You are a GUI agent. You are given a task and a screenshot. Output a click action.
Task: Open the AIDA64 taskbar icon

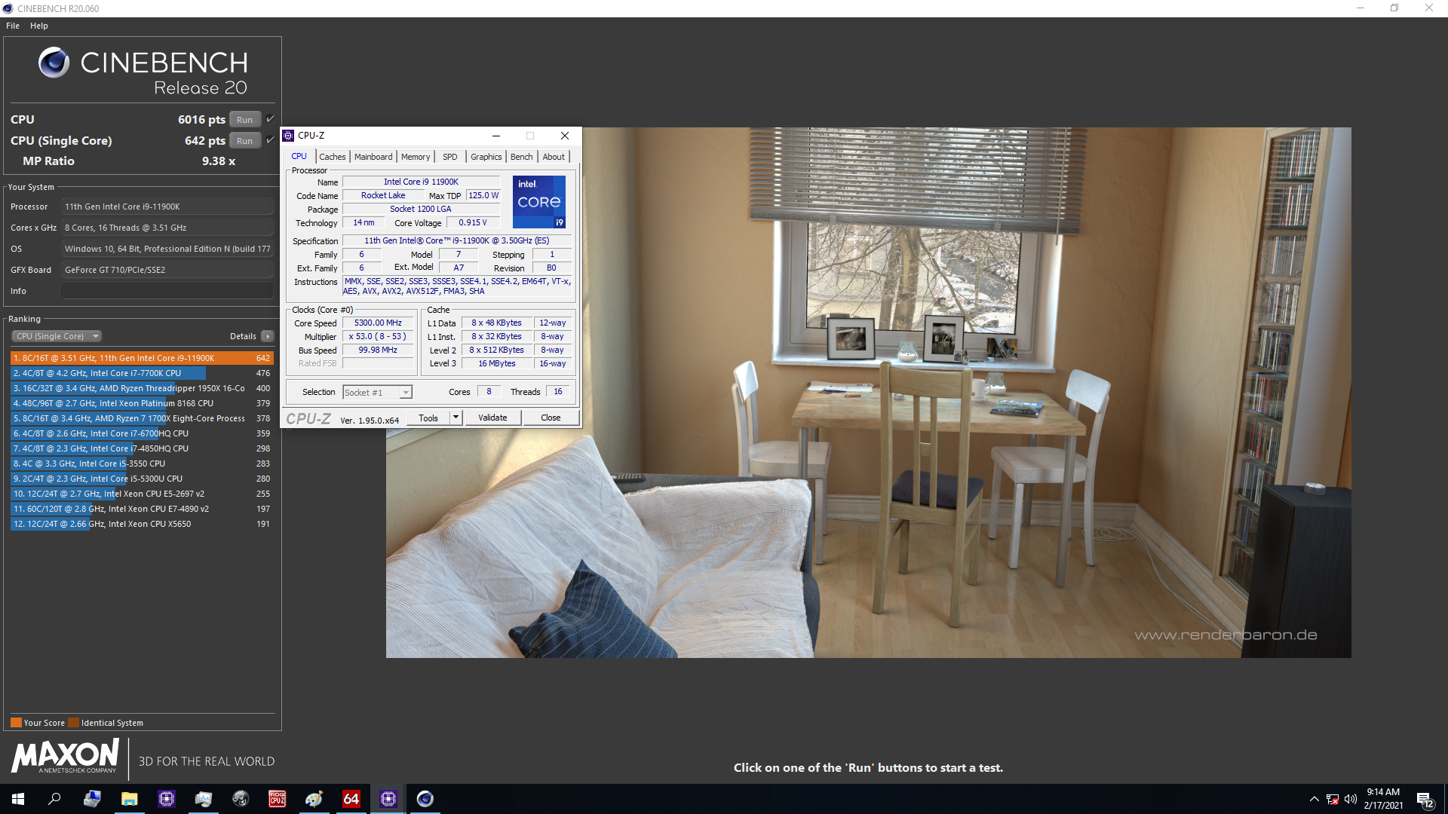pyautogui.click(x=351, y=799)
